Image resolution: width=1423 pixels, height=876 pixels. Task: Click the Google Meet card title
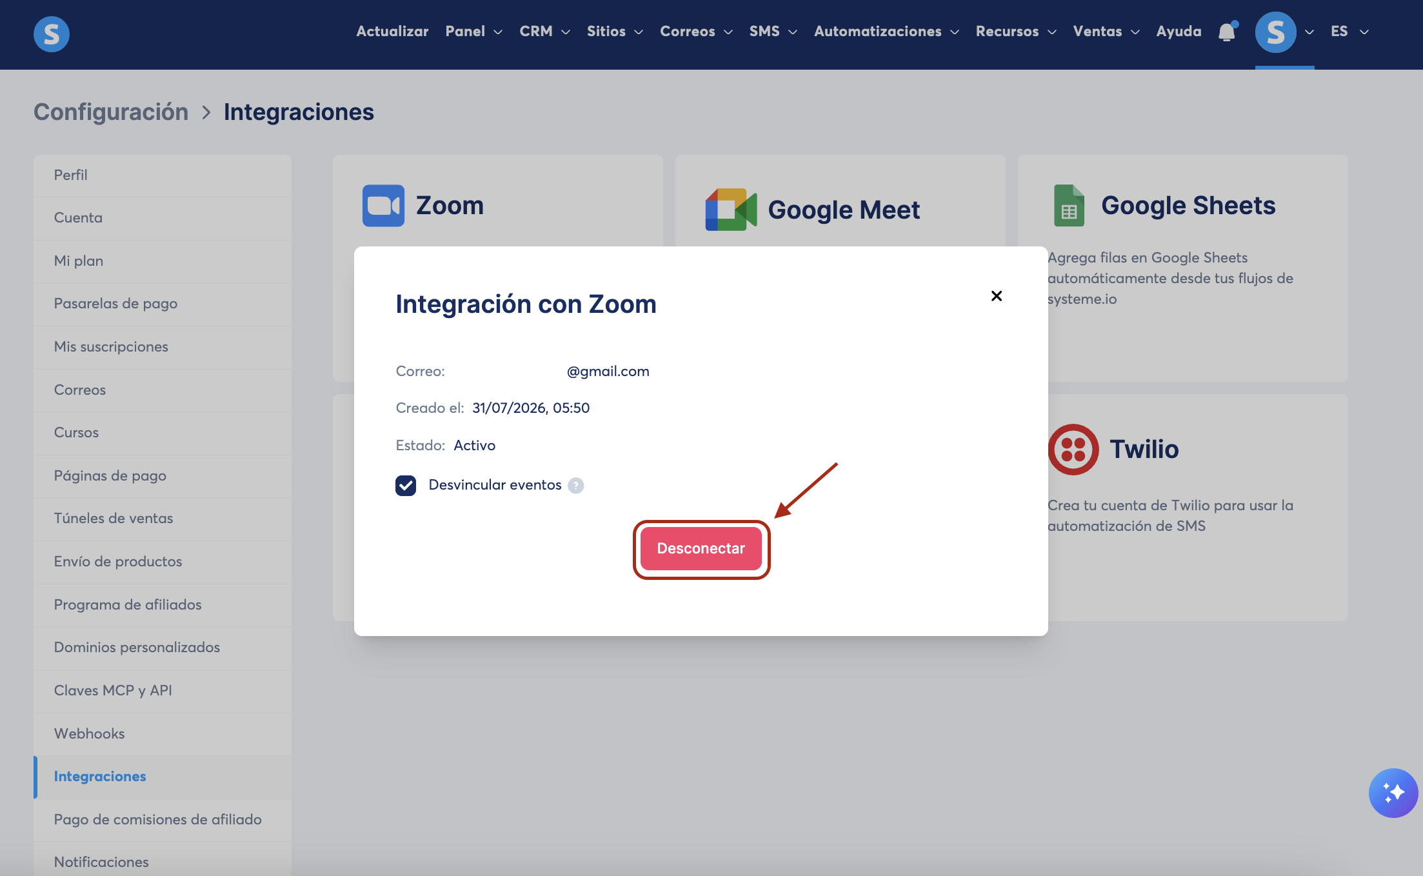[x=844, y=210]
